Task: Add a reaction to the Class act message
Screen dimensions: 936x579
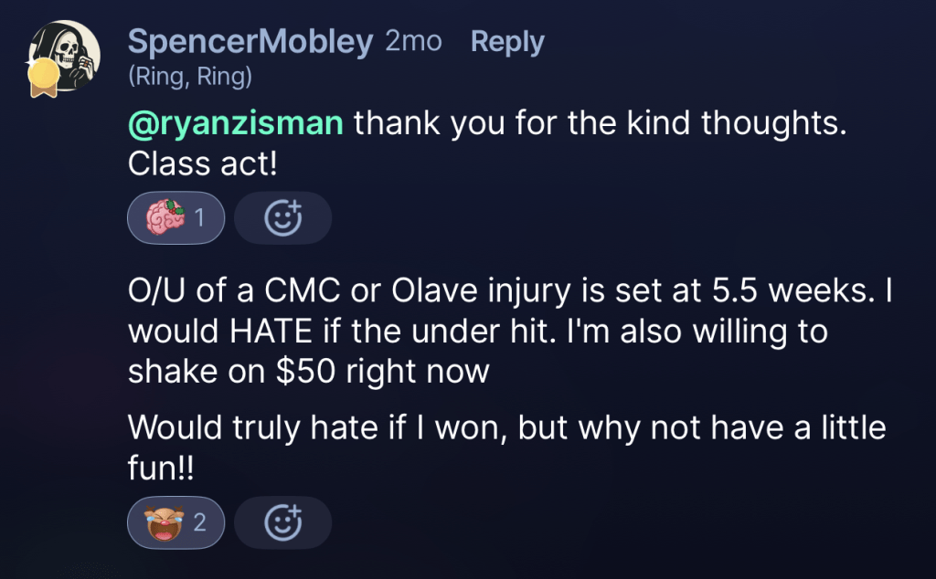Action: tap(282, 218)
